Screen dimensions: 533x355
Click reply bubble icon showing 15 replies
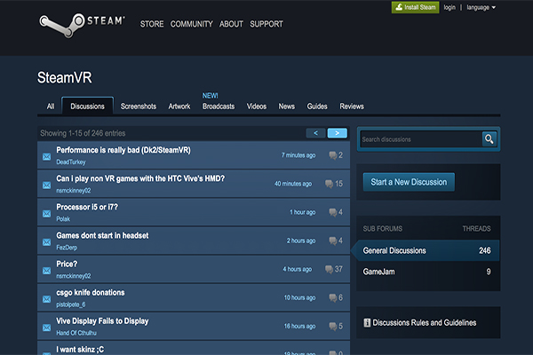(x=329, y=184)
